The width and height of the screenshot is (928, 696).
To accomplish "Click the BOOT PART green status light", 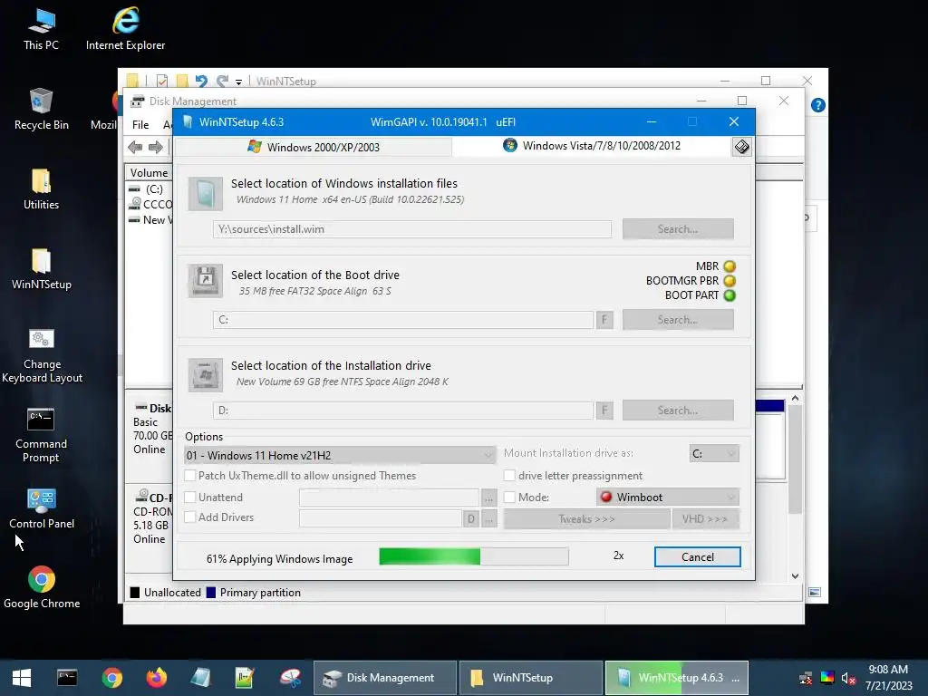I will point(730,295).
